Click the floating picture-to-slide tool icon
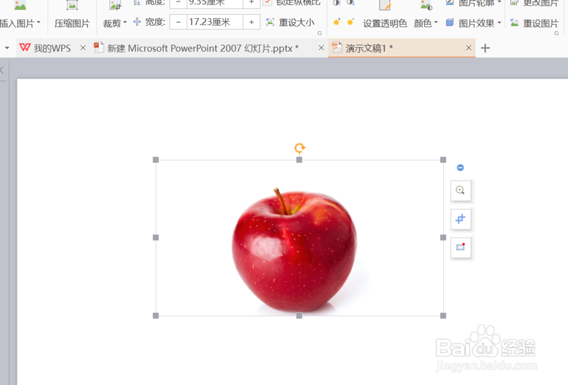568x385 pixels. pos(461,247)
